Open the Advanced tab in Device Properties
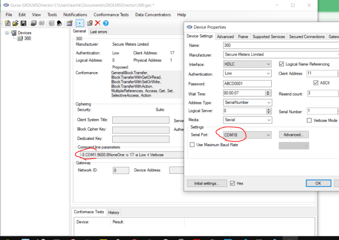This screenshot has width=339, height=240. click(x=225, y=37)
